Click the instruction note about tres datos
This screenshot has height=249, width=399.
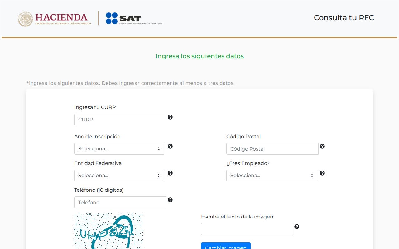click(131, 83)
